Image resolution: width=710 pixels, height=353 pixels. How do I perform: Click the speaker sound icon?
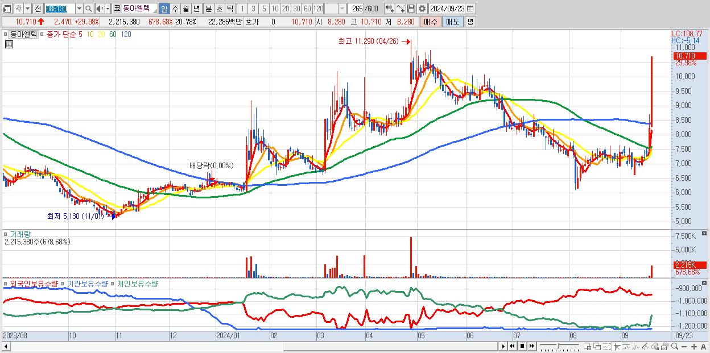100,9
